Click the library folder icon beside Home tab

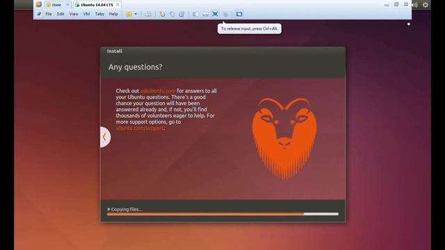(39, 5)
